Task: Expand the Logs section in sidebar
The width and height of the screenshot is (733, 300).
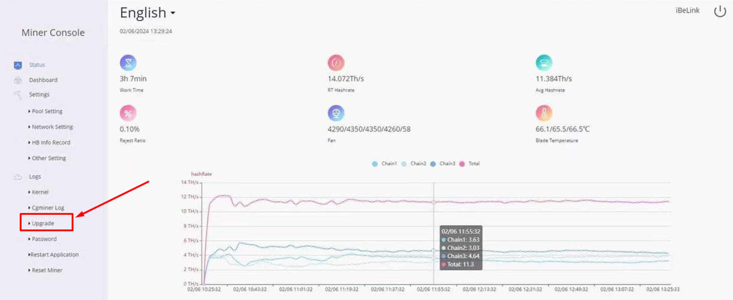Action: point(35,176)
